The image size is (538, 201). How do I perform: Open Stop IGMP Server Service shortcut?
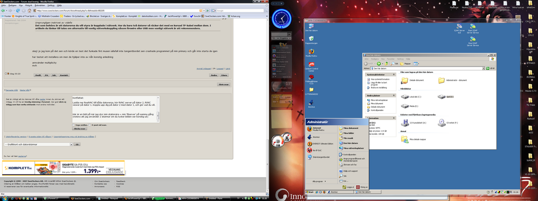coord(472,41)
